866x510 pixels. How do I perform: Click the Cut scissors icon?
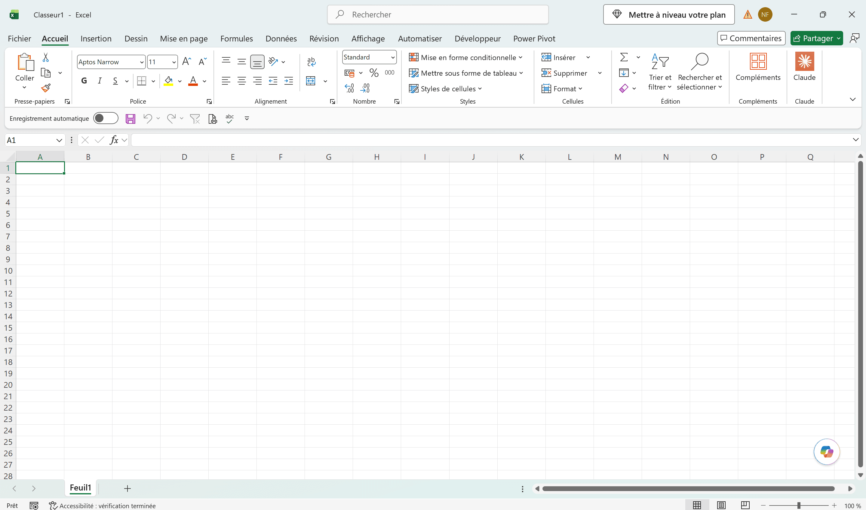pos(45,57)
